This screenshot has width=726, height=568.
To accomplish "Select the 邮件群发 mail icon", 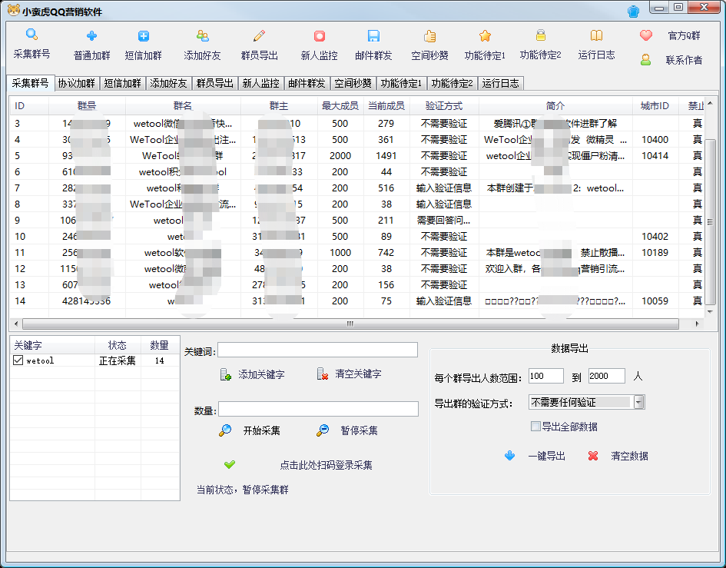I will 374,44.
